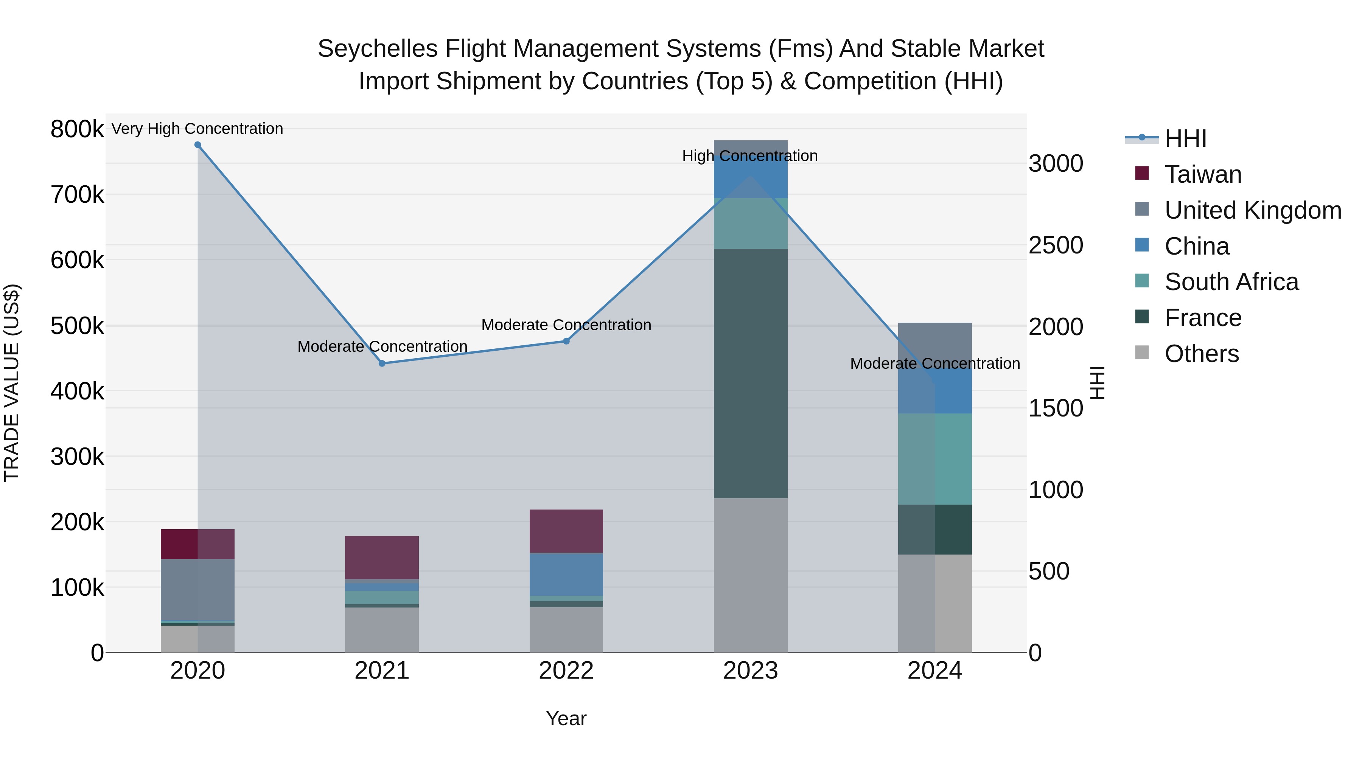Click the 2020 Taiwan bar segment
The image size is (1362, 766).
(x=198, y=544)
